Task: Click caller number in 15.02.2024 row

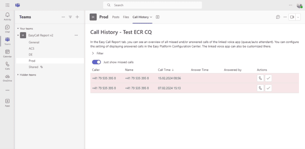Action: pyautogui.click(x=104, y=78)
